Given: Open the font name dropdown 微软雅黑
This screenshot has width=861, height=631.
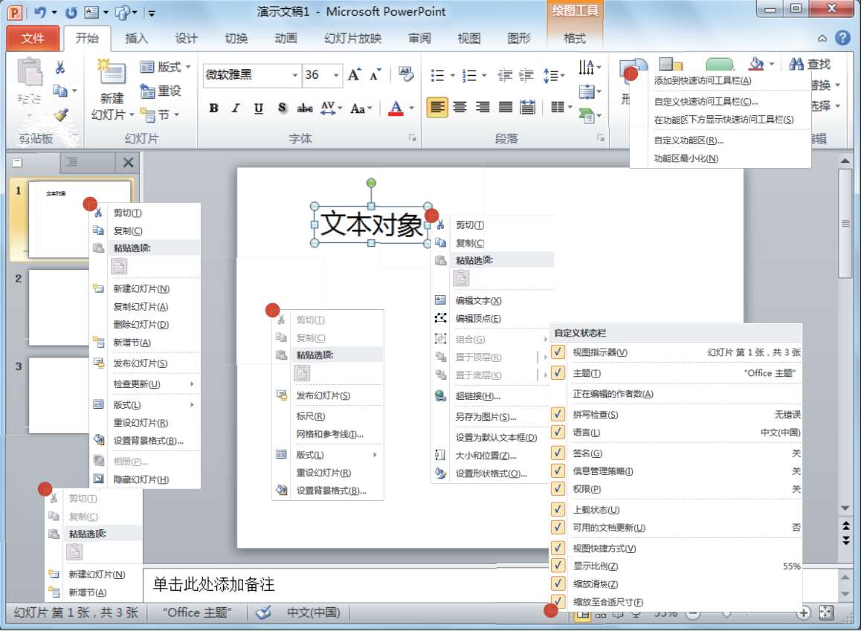Looking at the screenshot, I should (295, 75).
